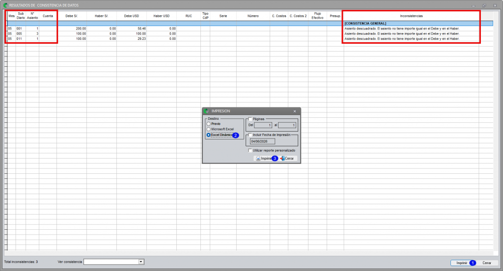Click Imprimir at the results window bottom
The image size is (503, 271).
462,263
